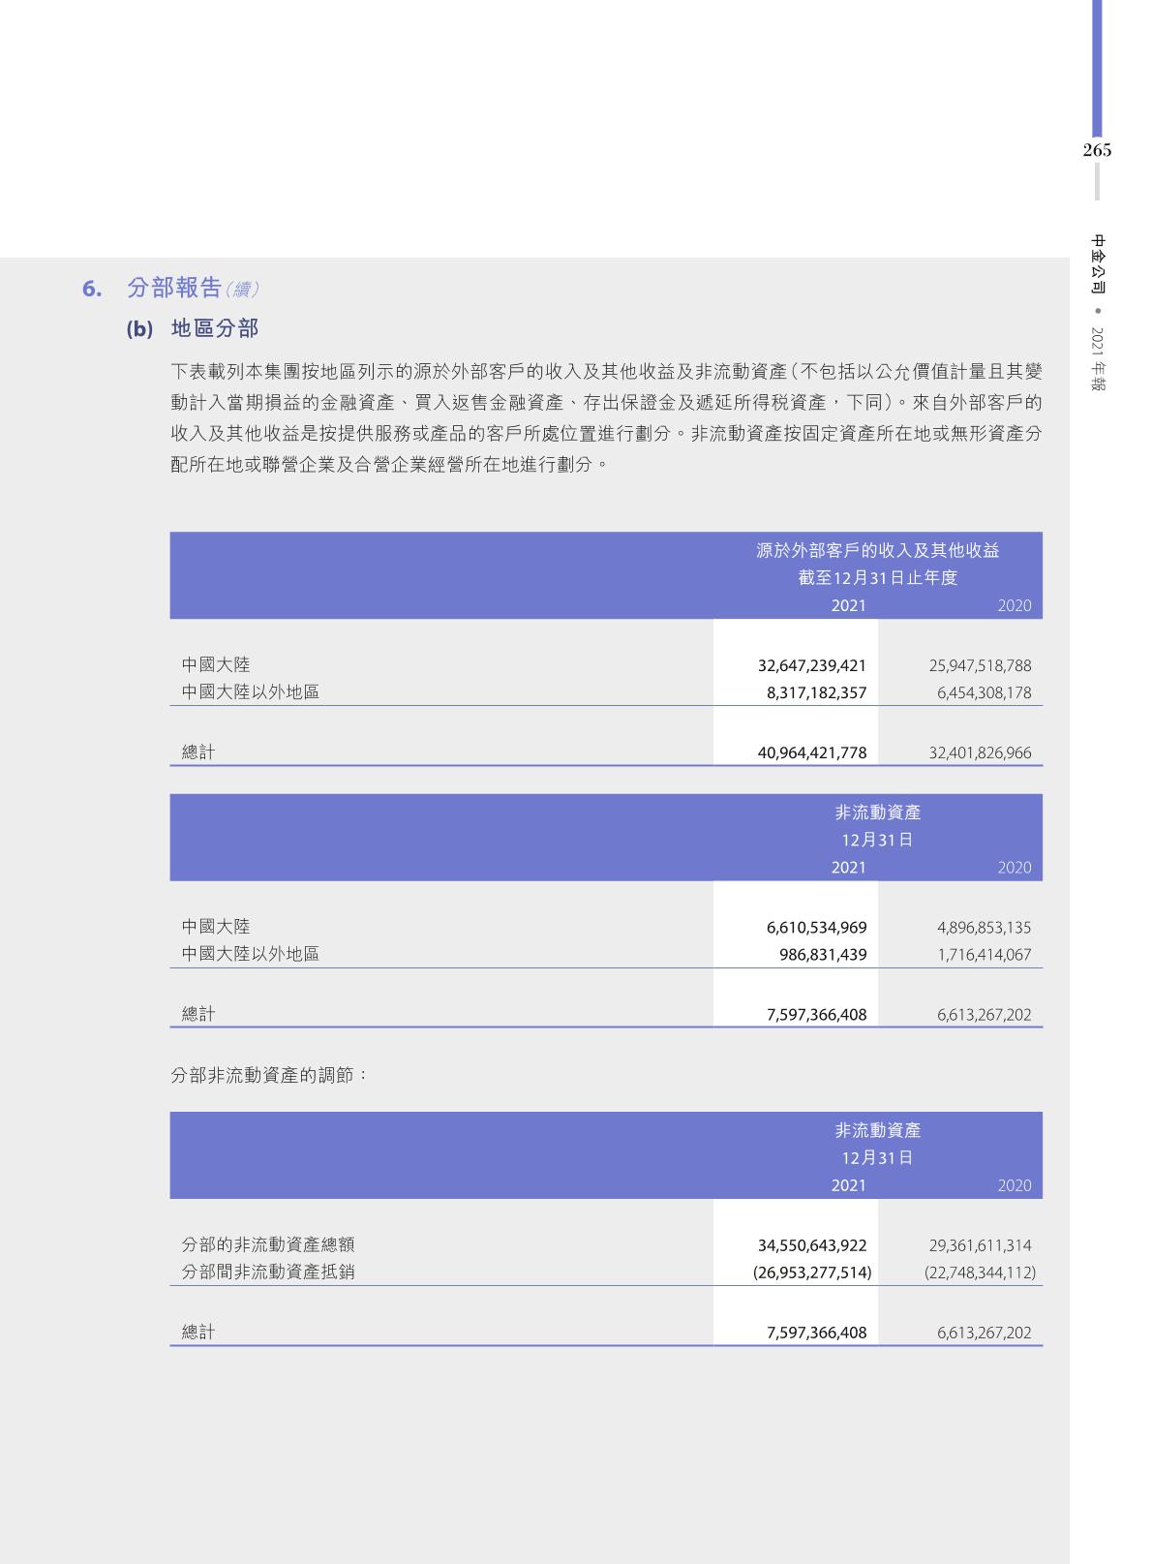The width and height of the screenshot is (1152, 1564).
Task: Select the (b) 地區分部 subheading
Action: click(x=194, y=329)
